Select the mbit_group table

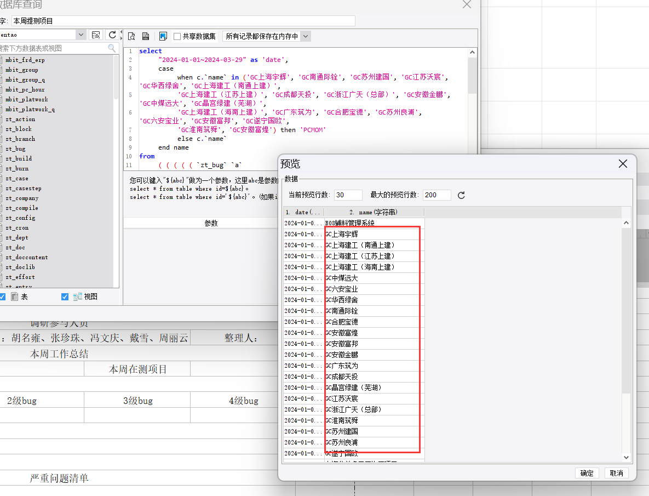tap(21, 70)
